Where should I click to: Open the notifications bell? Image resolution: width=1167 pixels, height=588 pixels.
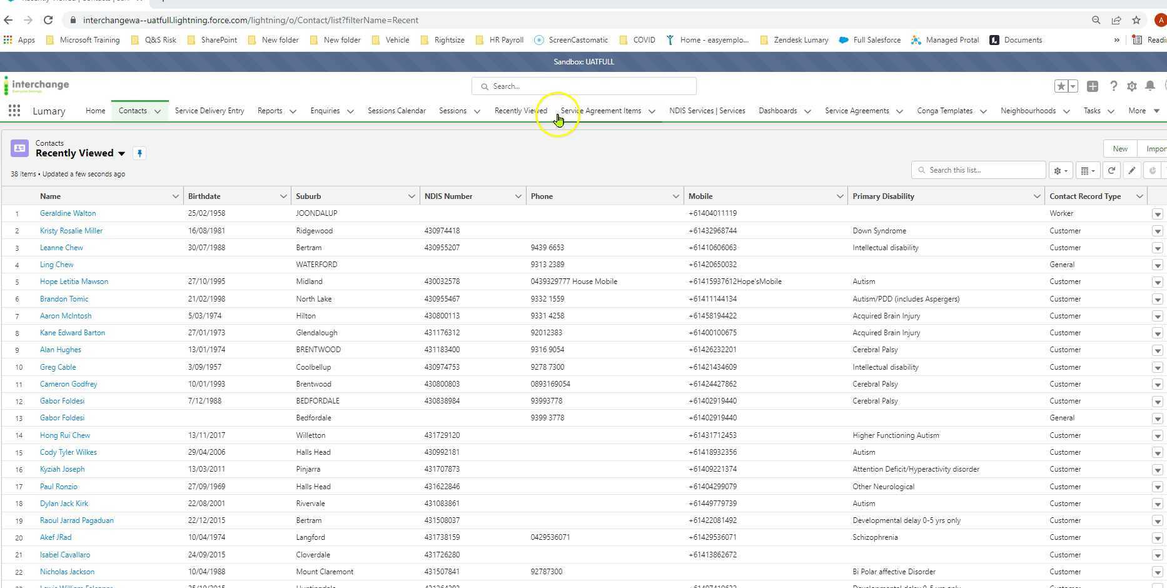click(x=1149, y=86)
